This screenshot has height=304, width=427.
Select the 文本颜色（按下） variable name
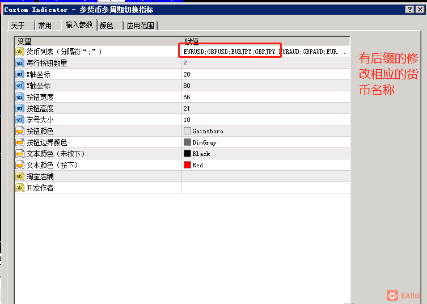pos(52,165)
